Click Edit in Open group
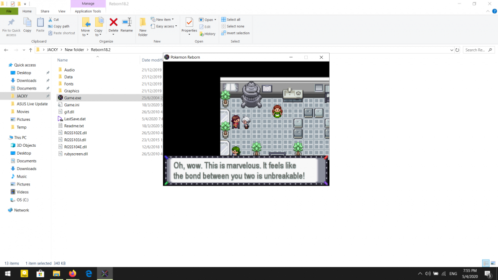Viewport: 498px width, 280px height. coord(205,27)
